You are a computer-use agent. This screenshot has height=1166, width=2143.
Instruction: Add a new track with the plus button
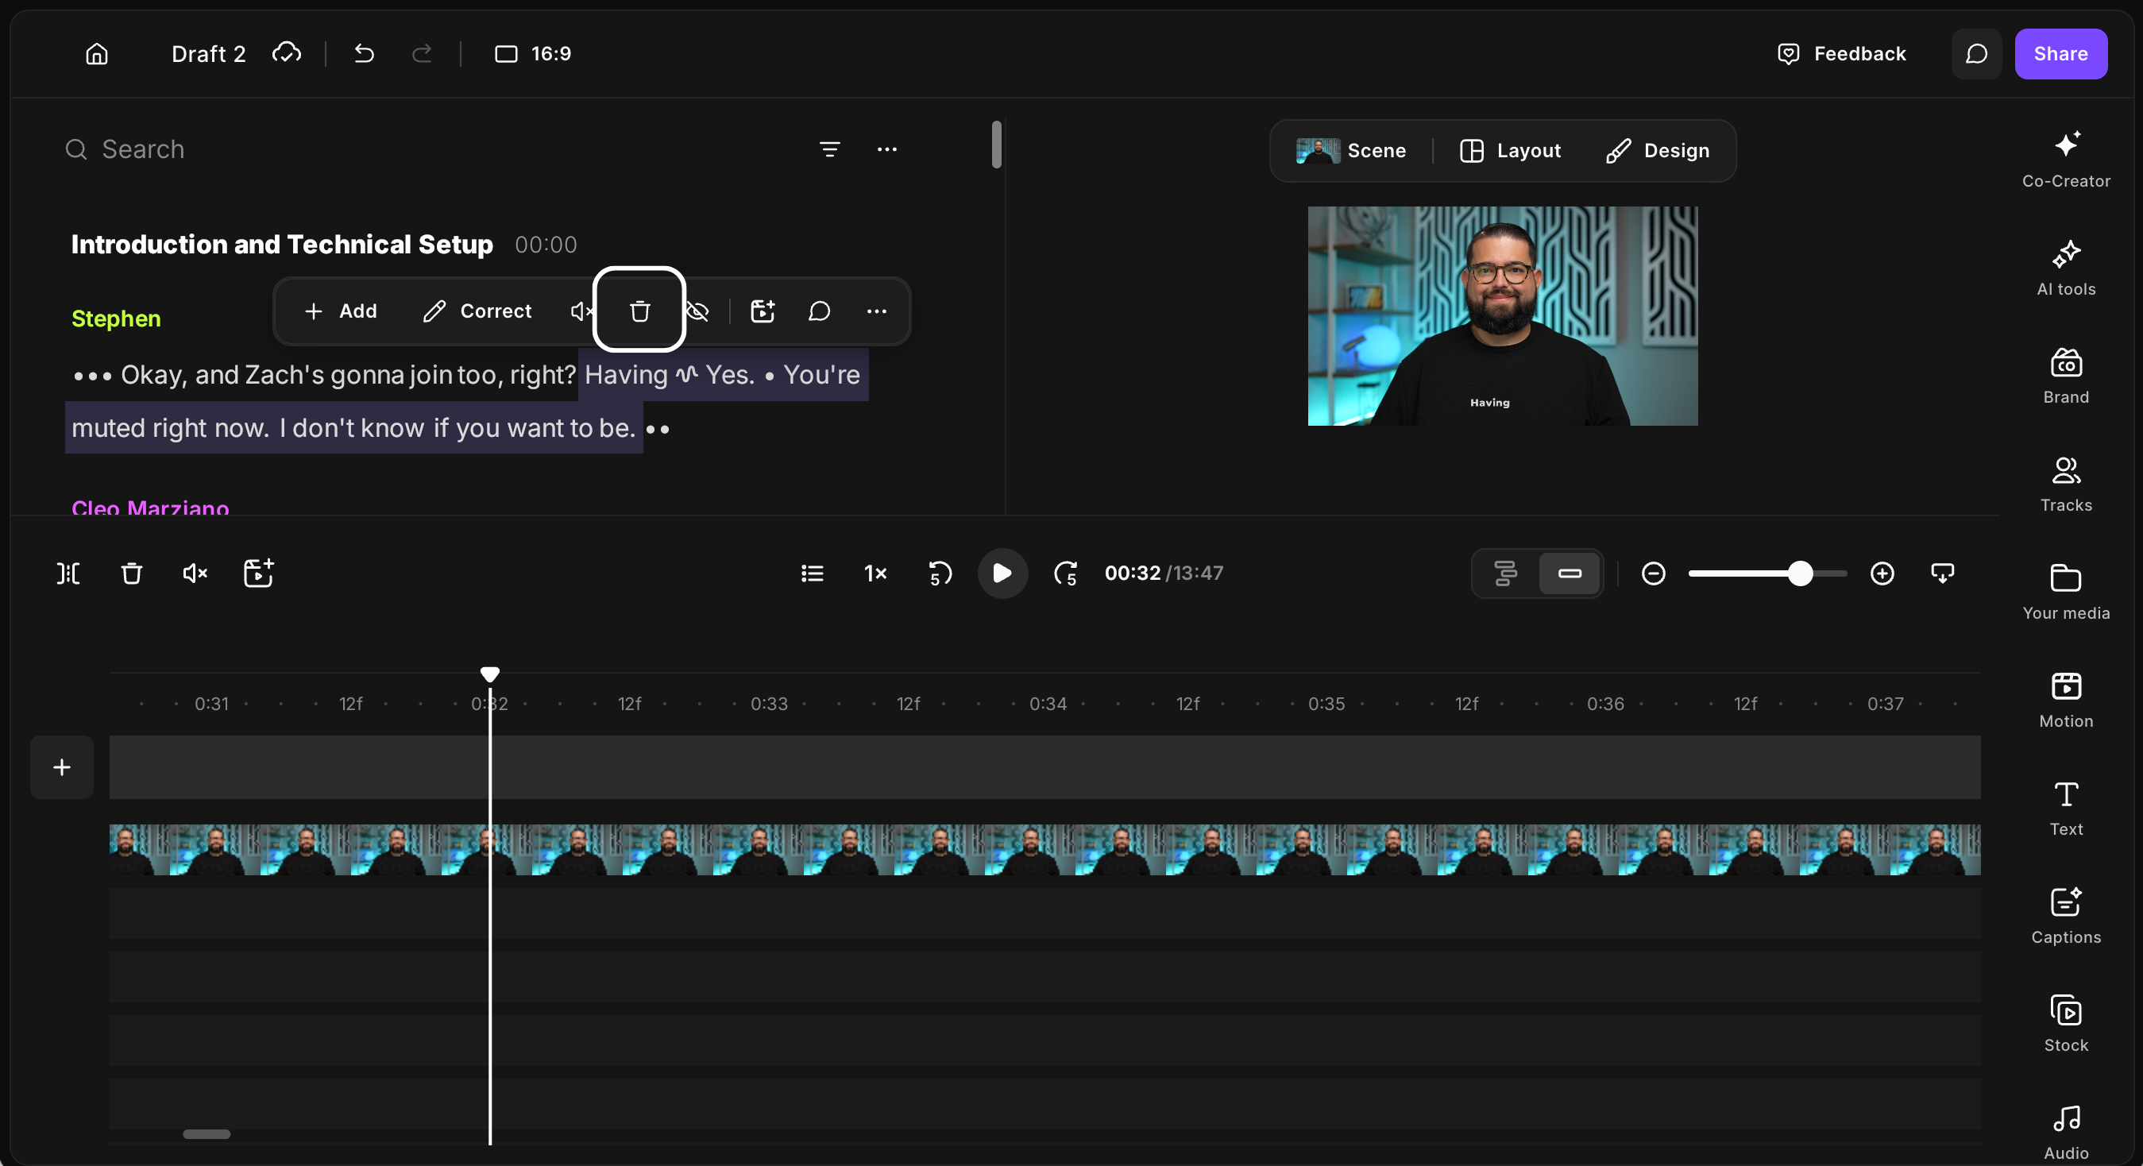62,766
